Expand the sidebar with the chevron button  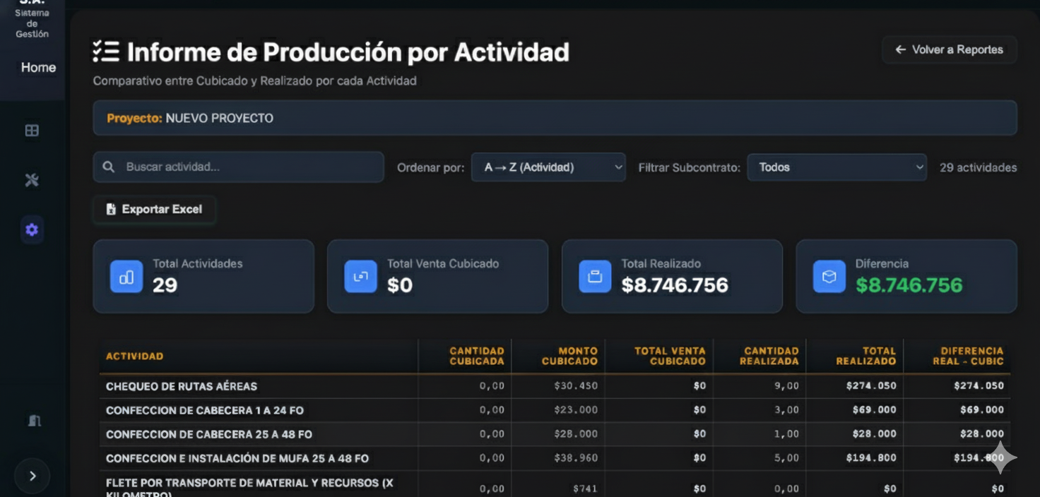[32, 475]
